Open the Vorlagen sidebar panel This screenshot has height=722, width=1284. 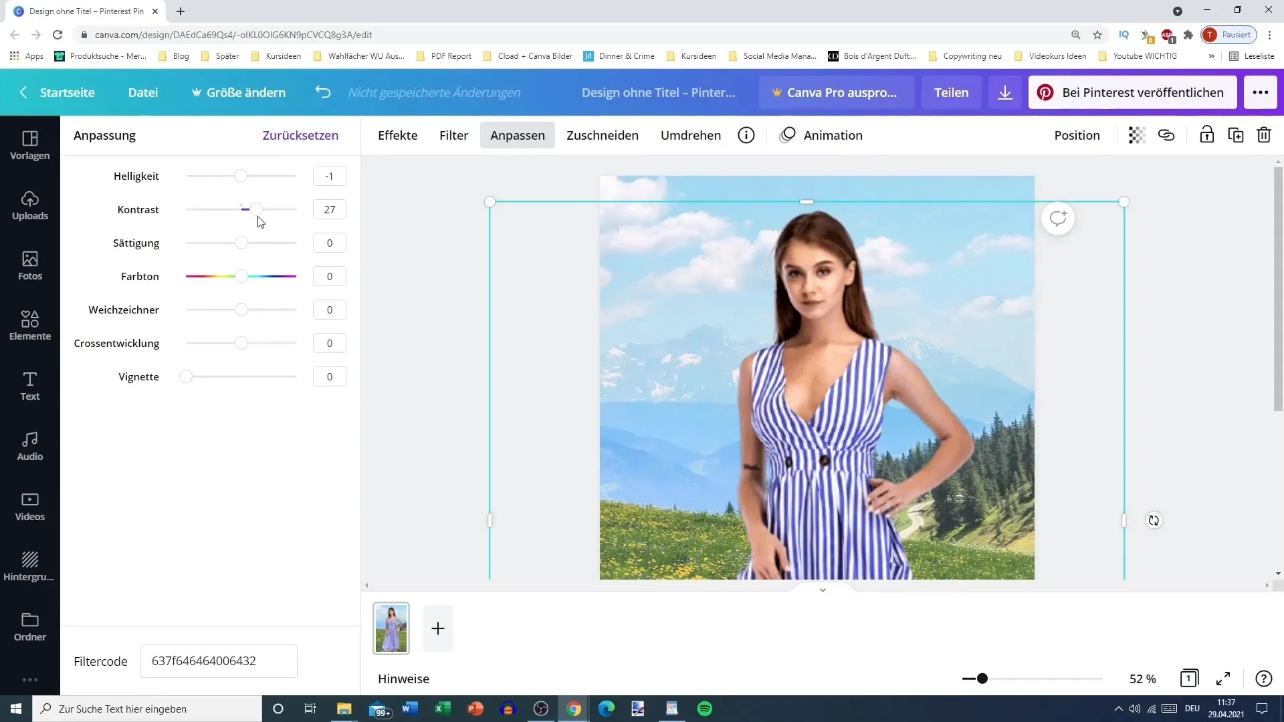(x=30, y=145)
